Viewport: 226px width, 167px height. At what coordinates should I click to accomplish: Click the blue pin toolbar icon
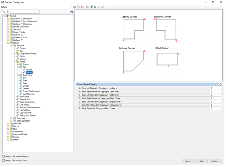[x=103, y=7]
